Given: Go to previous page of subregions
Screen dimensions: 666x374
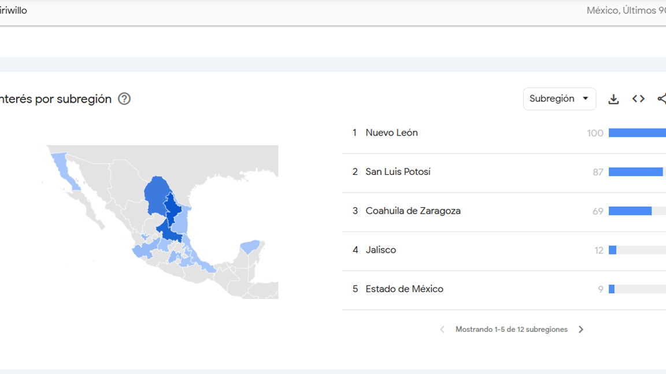Looking at the screenshot, I should [442, 329].
